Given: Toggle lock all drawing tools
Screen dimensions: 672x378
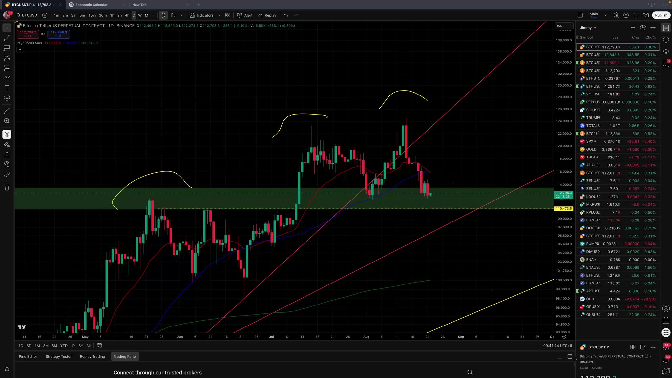Looking at the screenshot, I should coord(7,155).
